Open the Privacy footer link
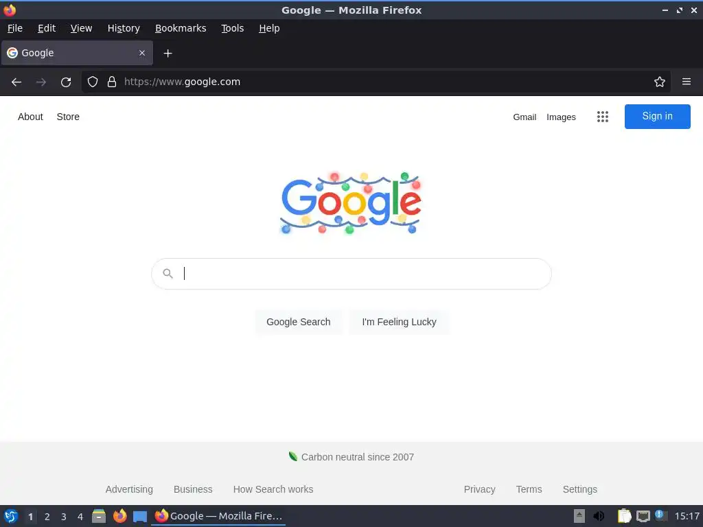The width and height of the screenshot is (703, 527). pos(479,489)
